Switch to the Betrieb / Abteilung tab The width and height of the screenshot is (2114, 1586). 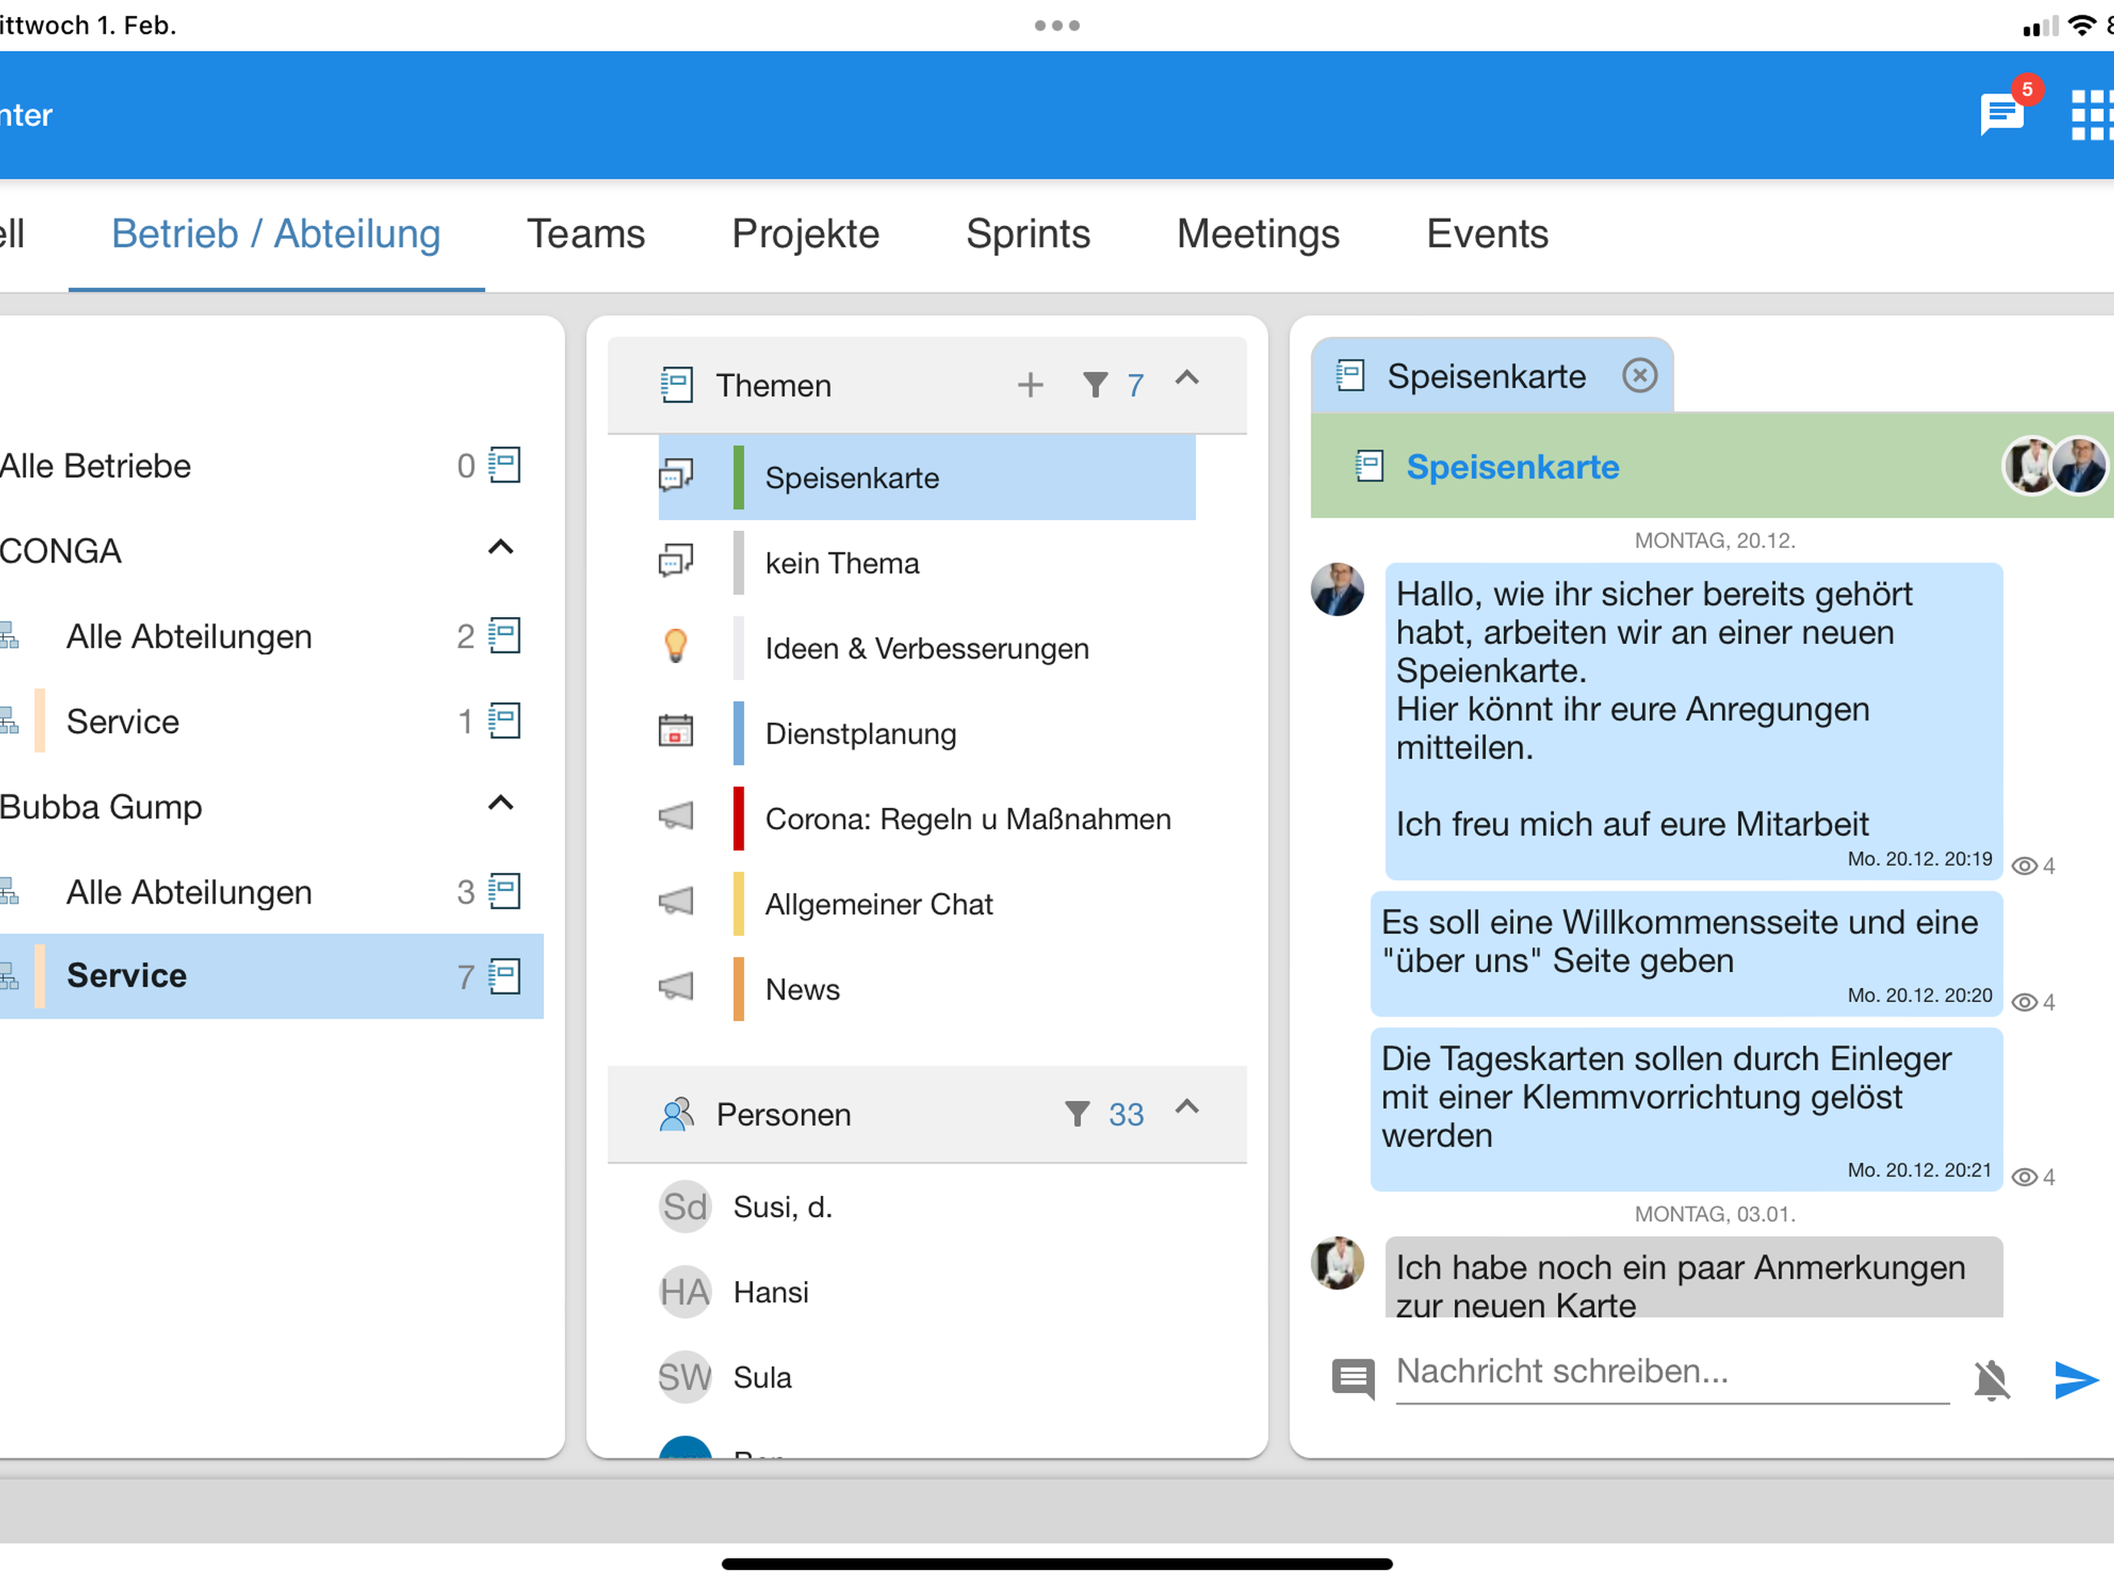[277, 234]
